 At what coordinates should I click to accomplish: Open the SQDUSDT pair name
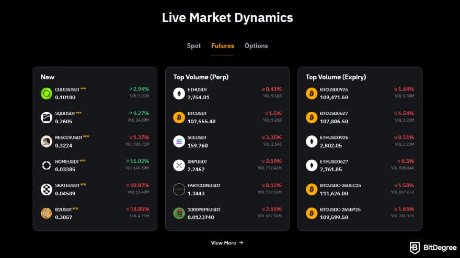coord(65,113)
